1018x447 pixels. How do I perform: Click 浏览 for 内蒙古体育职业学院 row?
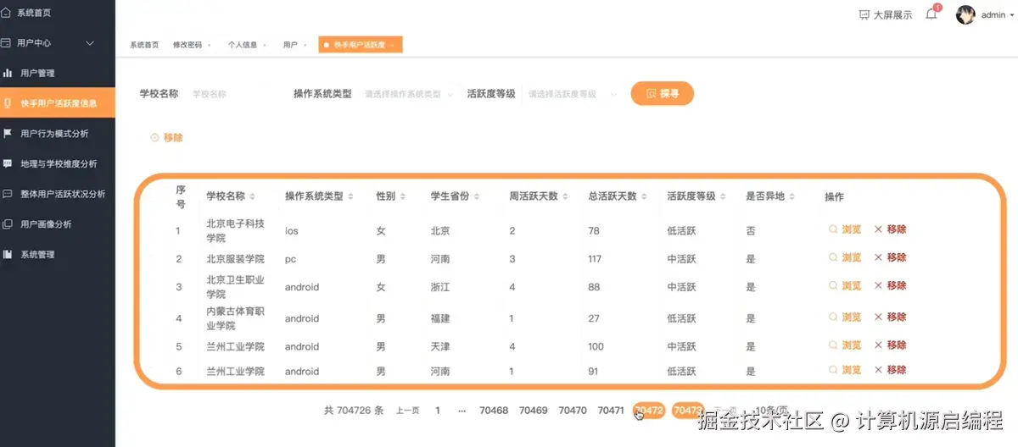pos(845,317)
